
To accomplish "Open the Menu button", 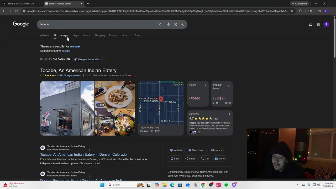I will [x=219, y=159].
